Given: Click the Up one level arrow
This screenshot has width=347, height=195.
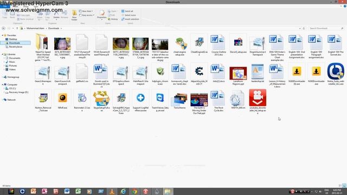Looking at the screenshot, I should coord(17,28).
